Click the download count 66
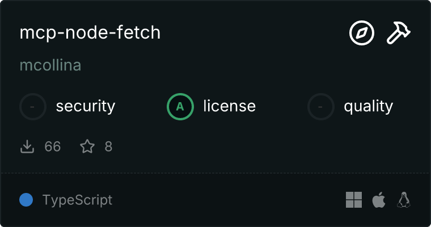Viewport: 431px width, 227px height. tap(53, 147)
